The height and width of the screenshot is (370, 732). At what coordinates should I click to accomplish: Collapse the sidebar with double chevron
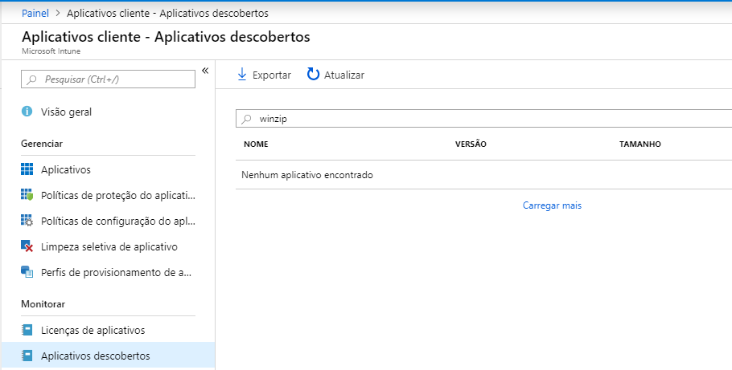pos(205,71)
